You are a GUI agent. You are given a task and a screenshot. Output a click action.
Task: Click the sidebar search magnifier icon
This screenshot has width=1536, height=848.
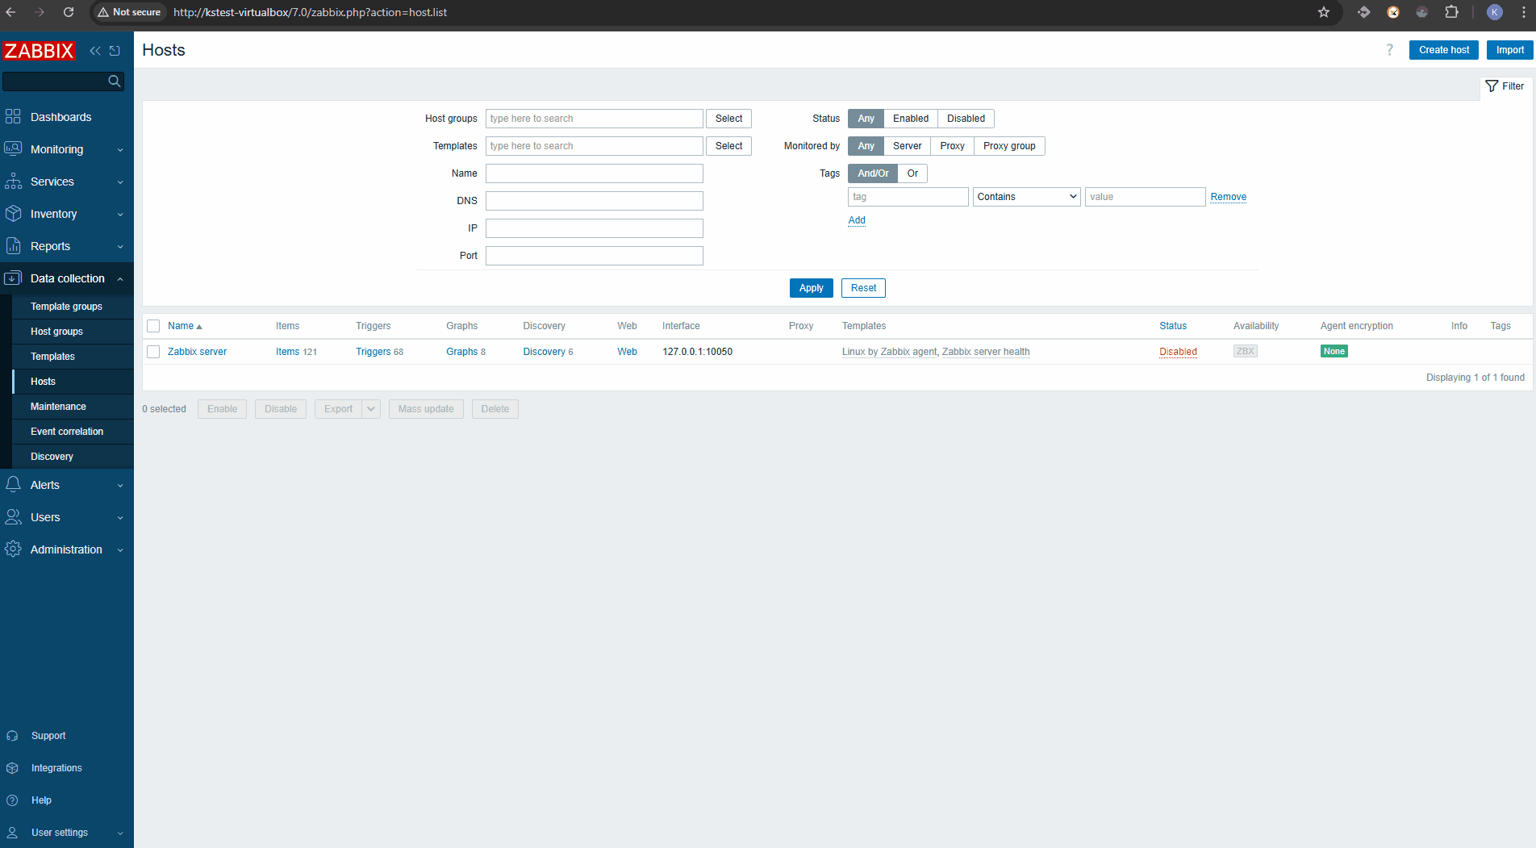[115, 81]
